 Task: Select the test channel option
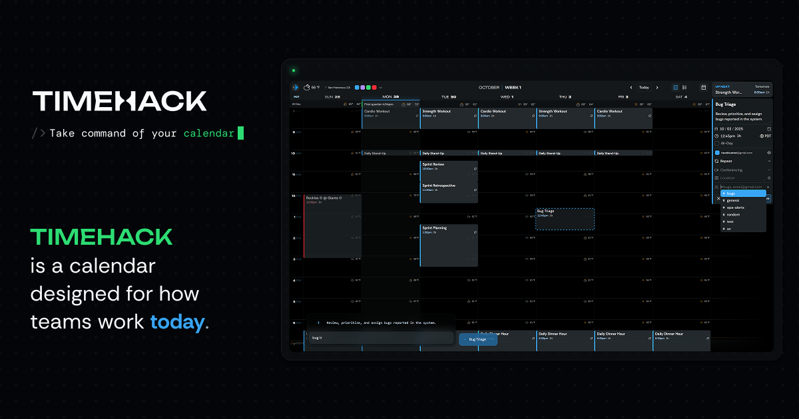click(743, 221)
